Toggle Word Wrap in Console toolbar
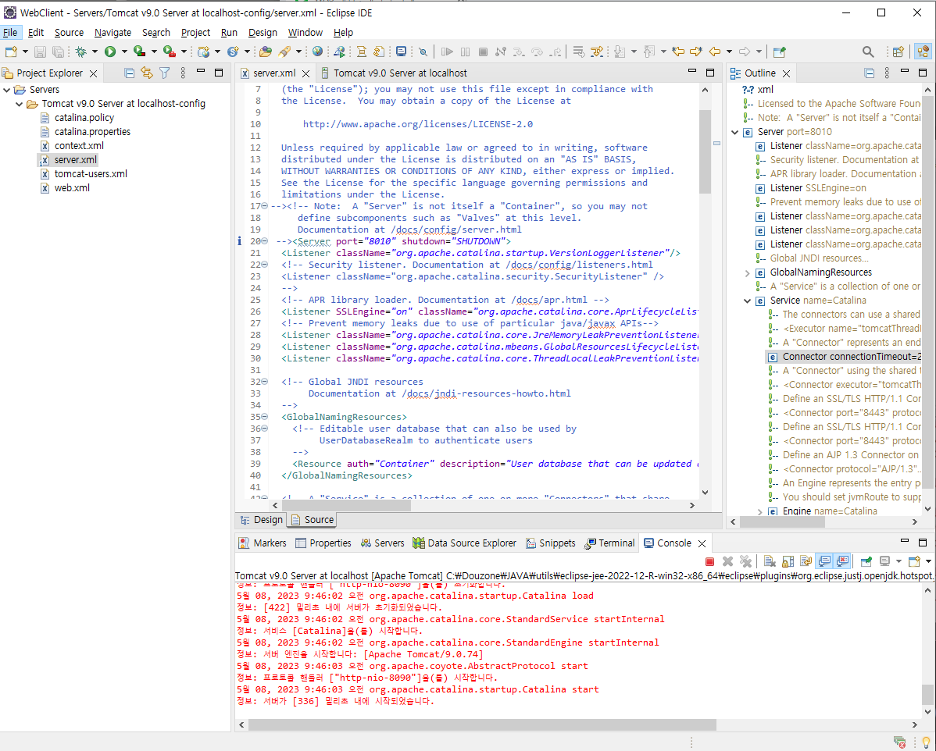 [x=806, y=561]
